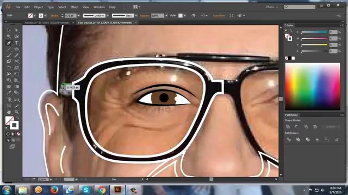Select the Width tool
Screen dimensions: 348x195
coord(9,74)
